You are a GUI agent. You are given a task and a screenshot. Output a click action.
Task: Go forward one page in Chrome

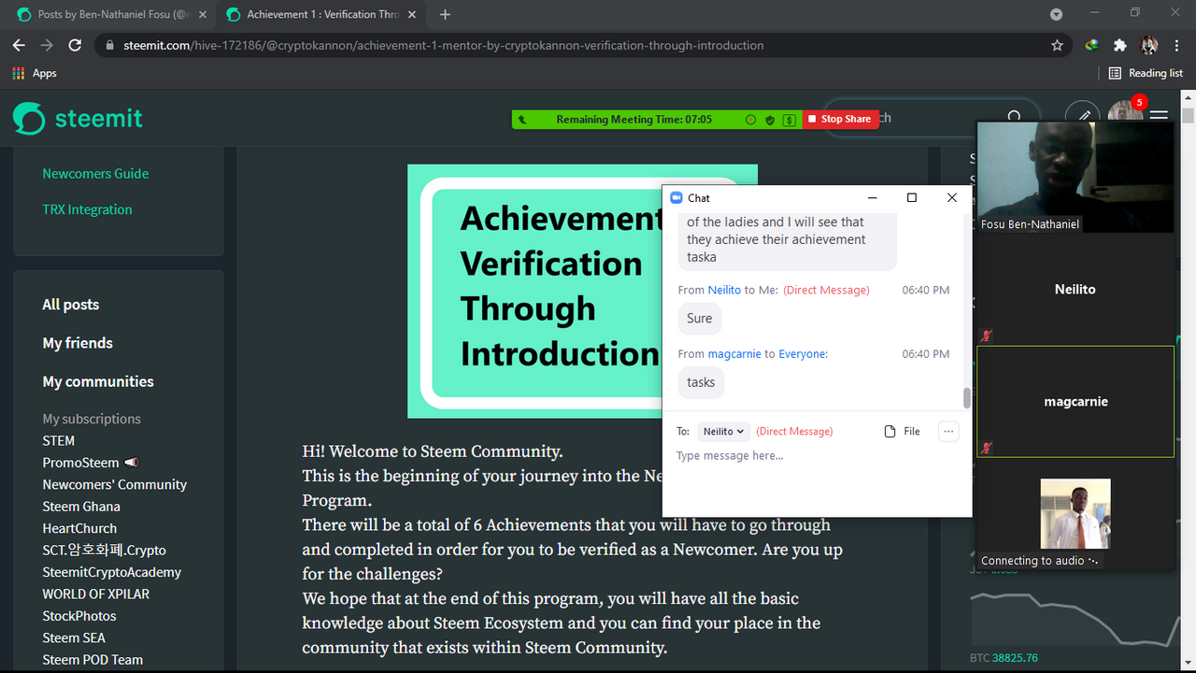coord(47,45)
